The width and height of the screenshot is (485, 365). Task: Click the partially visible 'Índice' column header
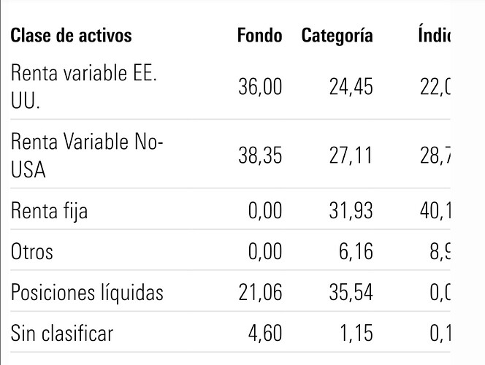point(433,35)
